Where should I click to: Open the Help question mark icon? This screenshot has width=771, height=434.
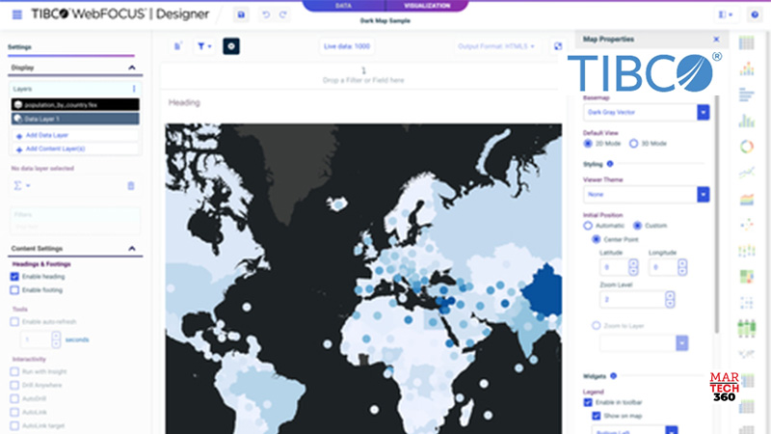click(755, 14)
